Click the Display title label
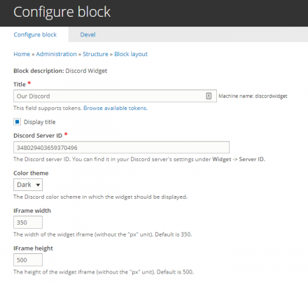This screenshot has height=282, width=308. click(39, 122)
